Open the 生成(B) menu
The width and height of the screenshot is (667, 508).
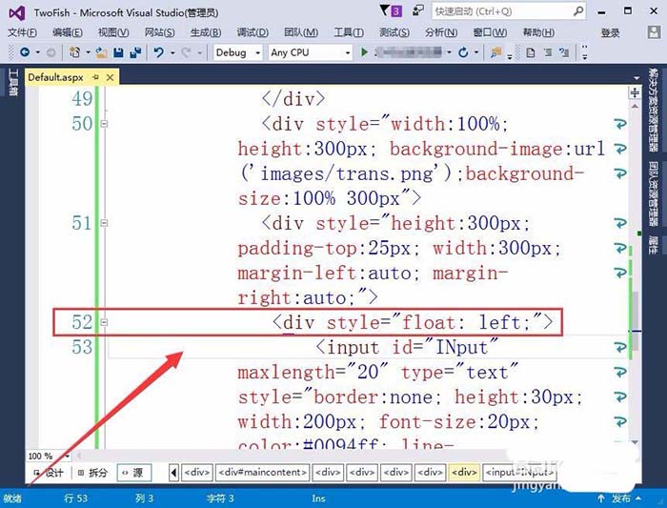[x=206, y=32]
